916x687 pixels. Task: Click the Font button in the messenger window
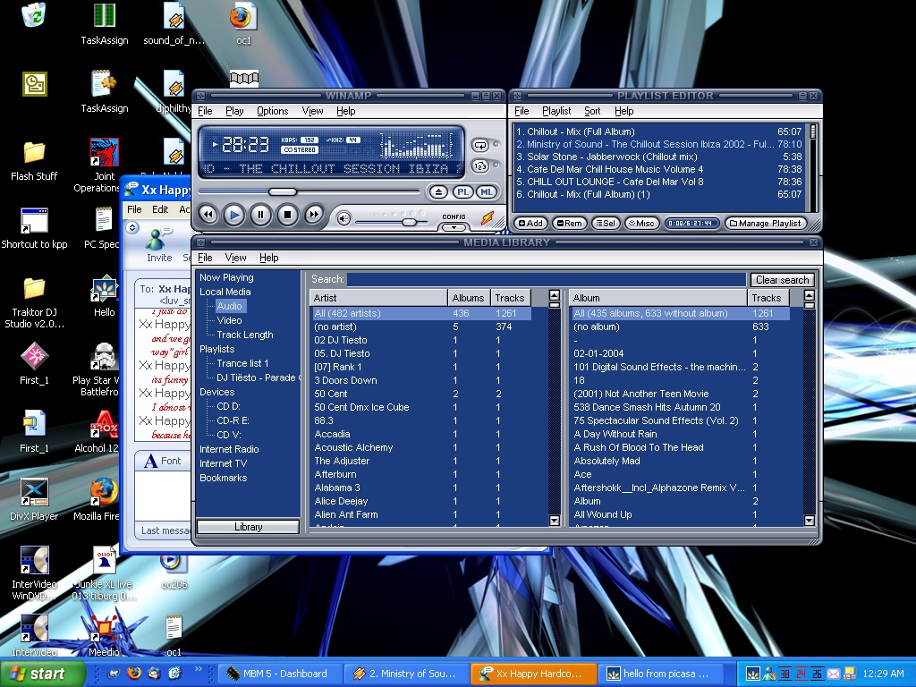pyautogui.click(x=163, y=461)
